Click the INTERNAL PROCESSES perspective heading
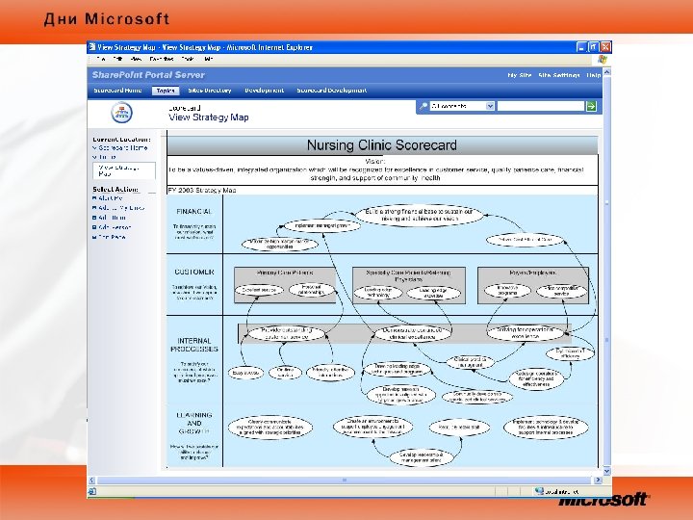 [194, 345]
